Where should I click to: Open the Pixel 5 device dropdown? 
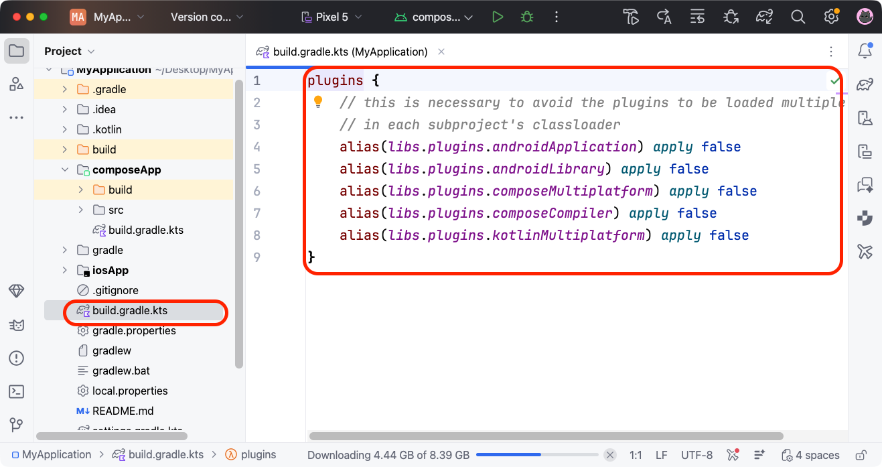[332, 17]
